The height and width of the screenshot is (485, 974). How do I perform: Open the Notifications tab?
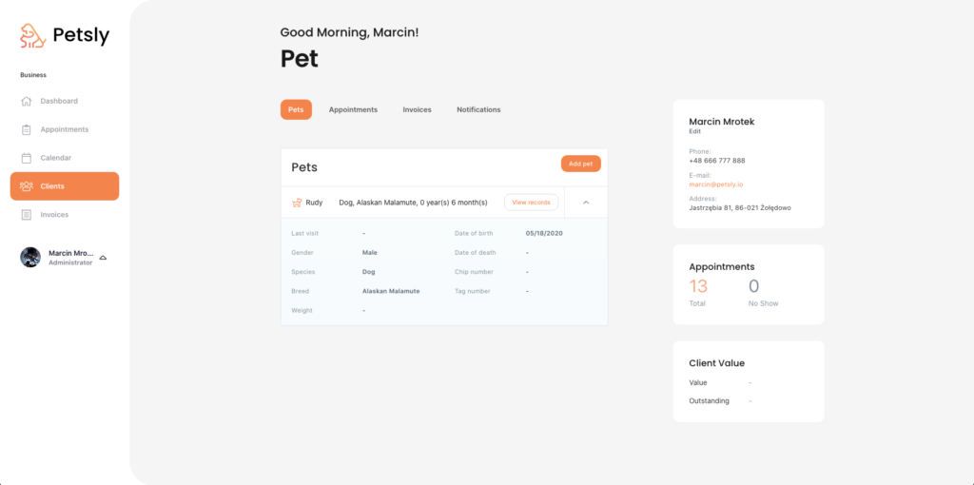[x=478, y=110]
